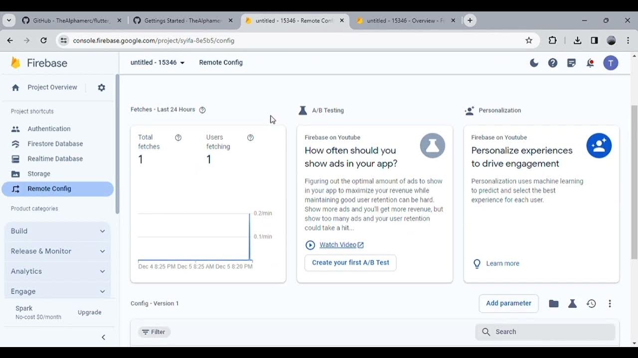Screen dimensions: 638x358
Task: Click the project settings gear icon
Action: point(102,88)
